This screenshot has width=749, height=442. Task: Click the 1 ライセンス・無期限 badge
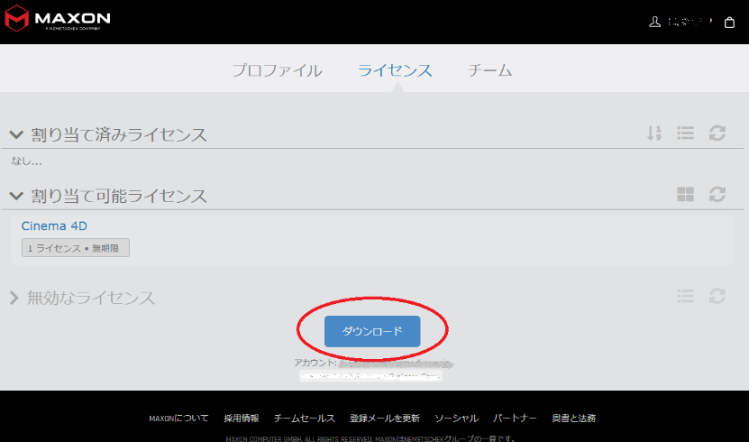tap(76, 248)
